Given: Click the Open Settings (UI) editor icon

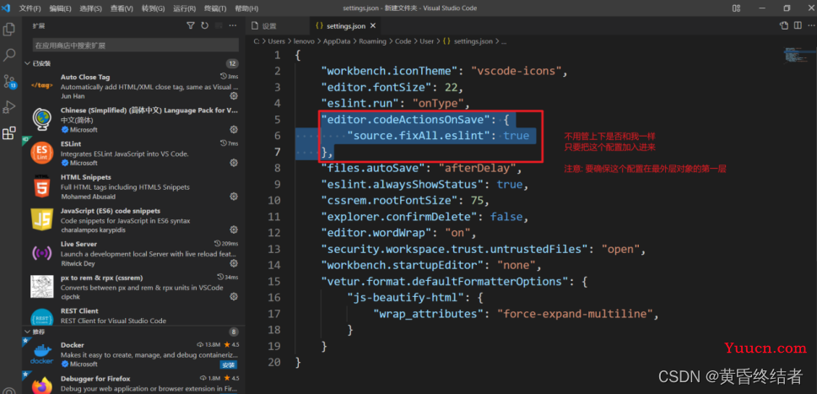Looking at the screenshot, I should (x=783, y=25).
